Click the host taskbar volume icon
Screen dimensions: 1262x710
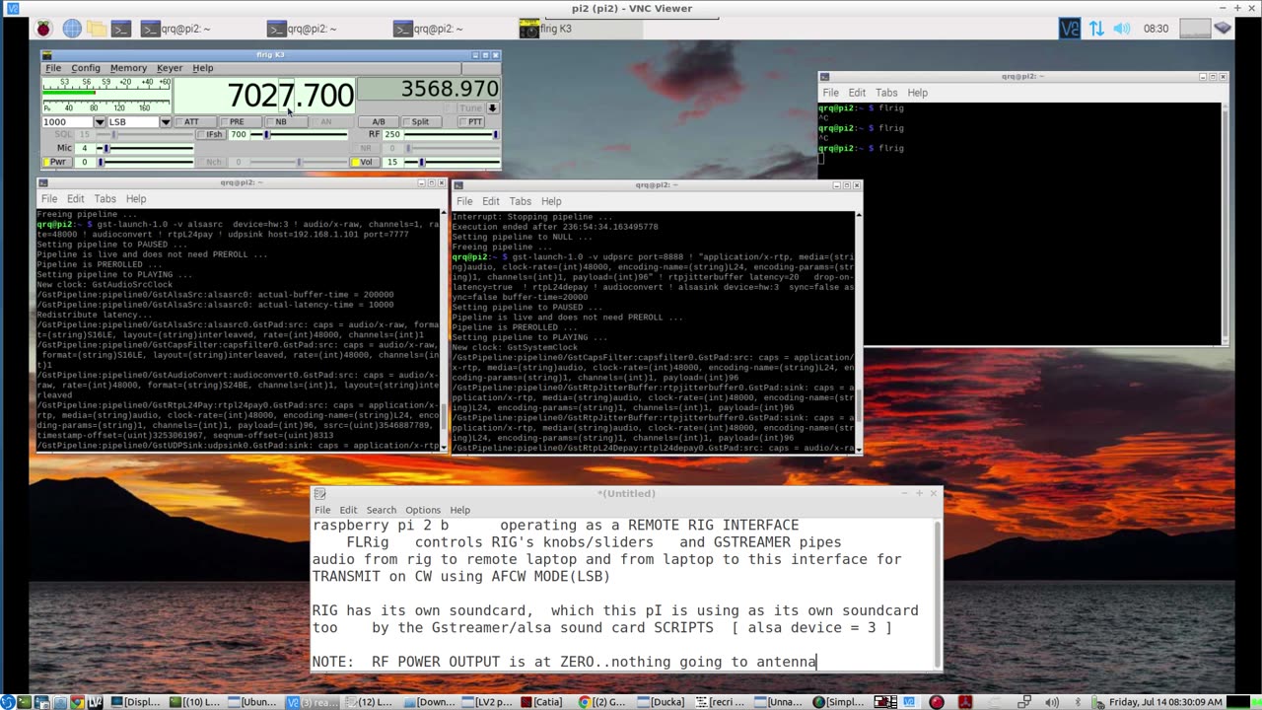pos(1052,701)
